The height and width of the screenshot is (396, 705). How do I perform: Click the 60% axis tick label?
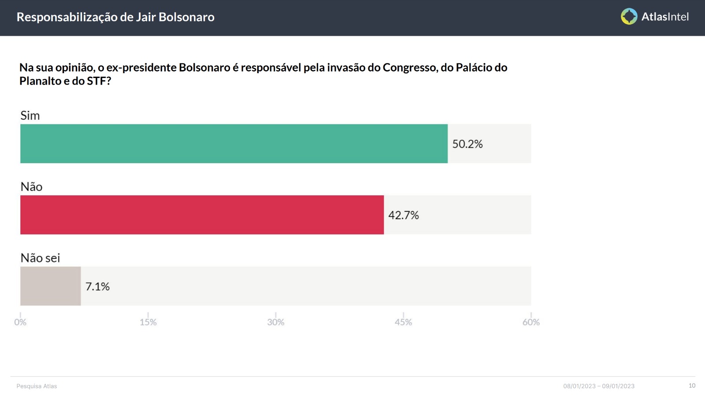coord(531,322)
